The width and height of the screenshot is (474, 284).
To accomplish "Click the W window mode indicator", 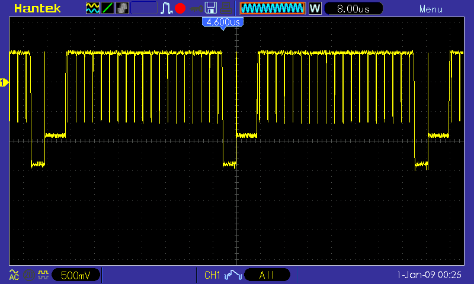I will click(x=315, y=8).
